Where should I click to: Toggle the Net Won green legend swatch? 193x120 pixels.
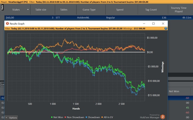pyautogui.click(x=52, y=117)
